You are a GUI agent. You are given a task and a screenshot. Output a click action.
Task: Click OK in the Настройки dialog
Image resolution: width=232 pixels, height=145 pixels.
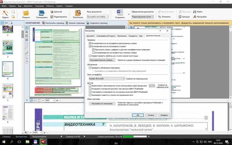138,115
